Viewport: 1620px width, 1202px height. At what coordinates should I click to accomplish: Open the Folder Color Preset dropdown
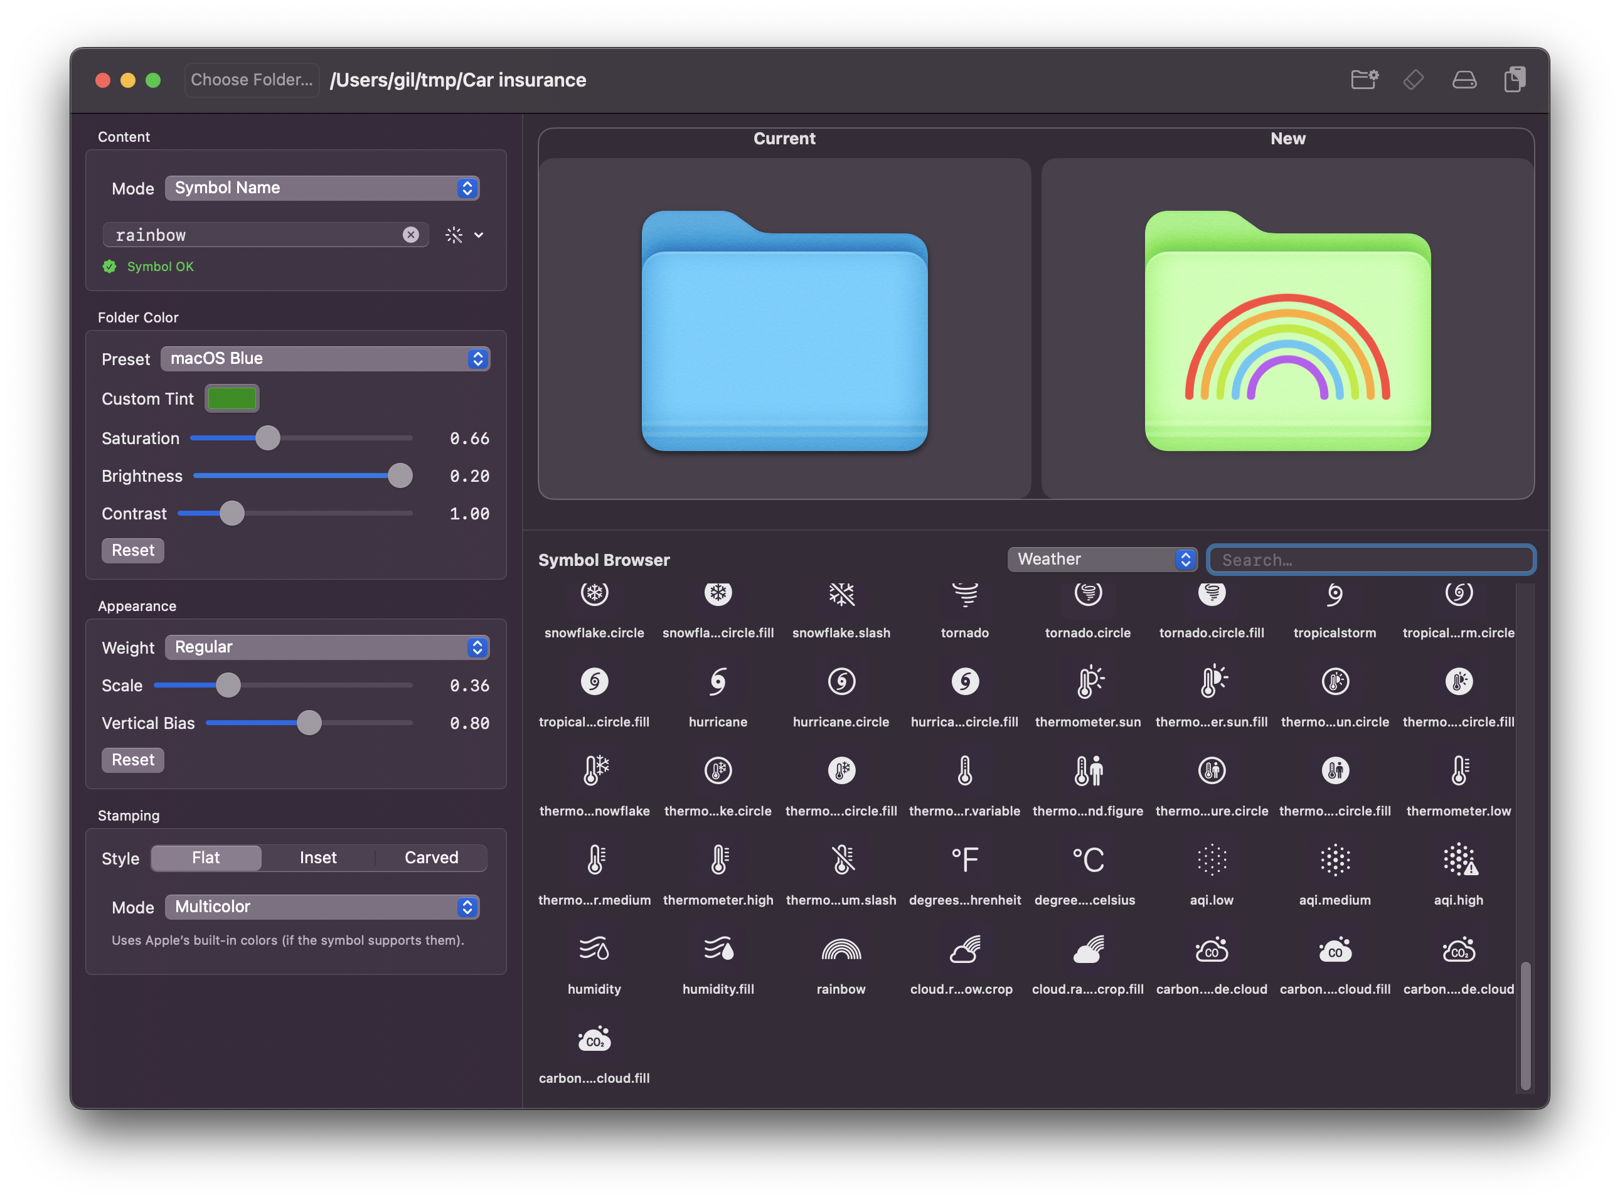[x=325, y=358]
